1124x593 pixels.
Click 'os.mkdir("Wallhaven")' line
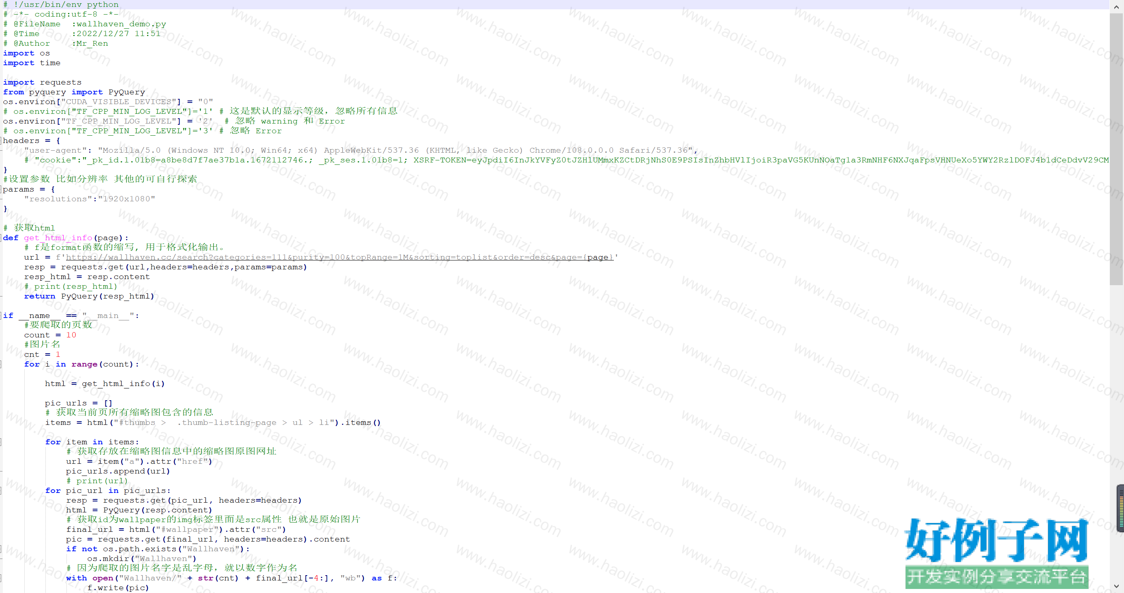click(x=142, y=559)
